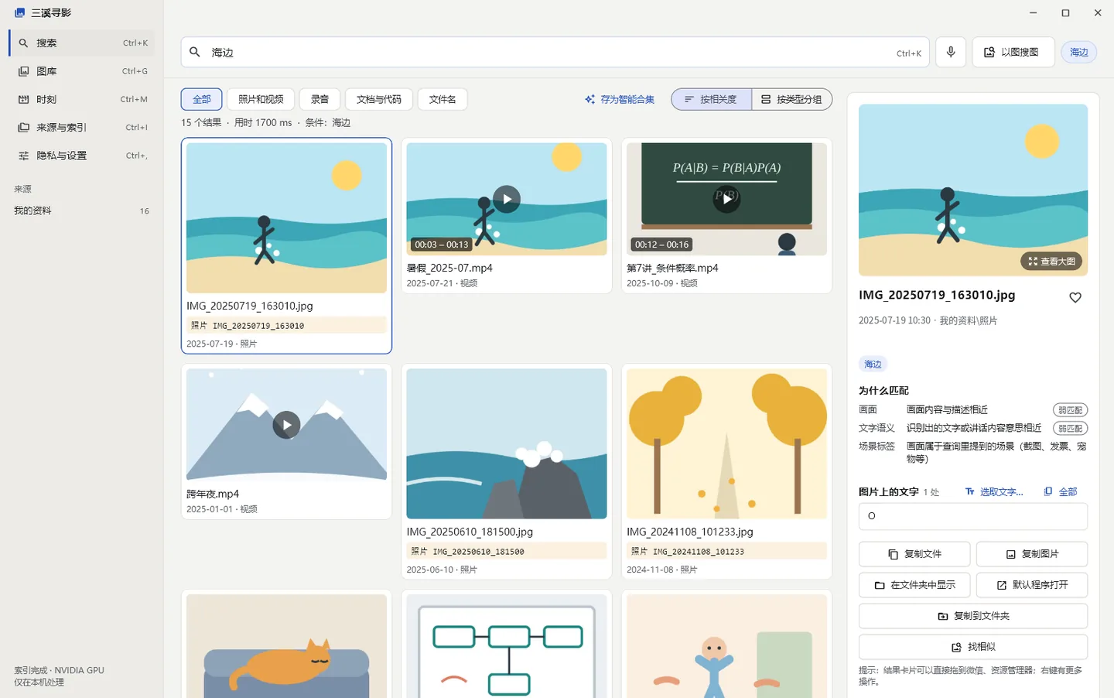This screenshot has width=1114, height=698.
Task: Click the 找相似 button
Action: 973,647
